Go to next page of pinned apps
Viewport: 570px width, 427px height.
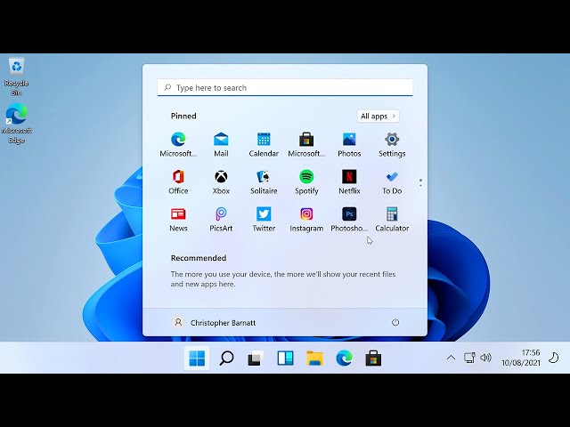[x=420, y=185]
